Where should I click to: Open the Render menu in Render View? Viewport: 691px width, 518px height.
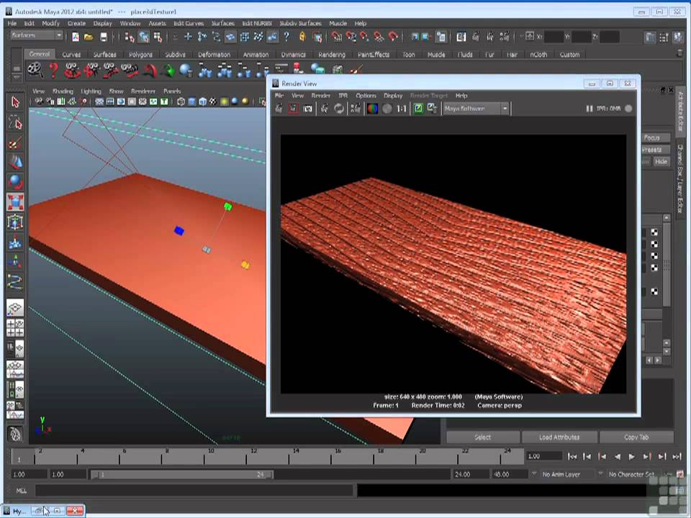(320, 96)
